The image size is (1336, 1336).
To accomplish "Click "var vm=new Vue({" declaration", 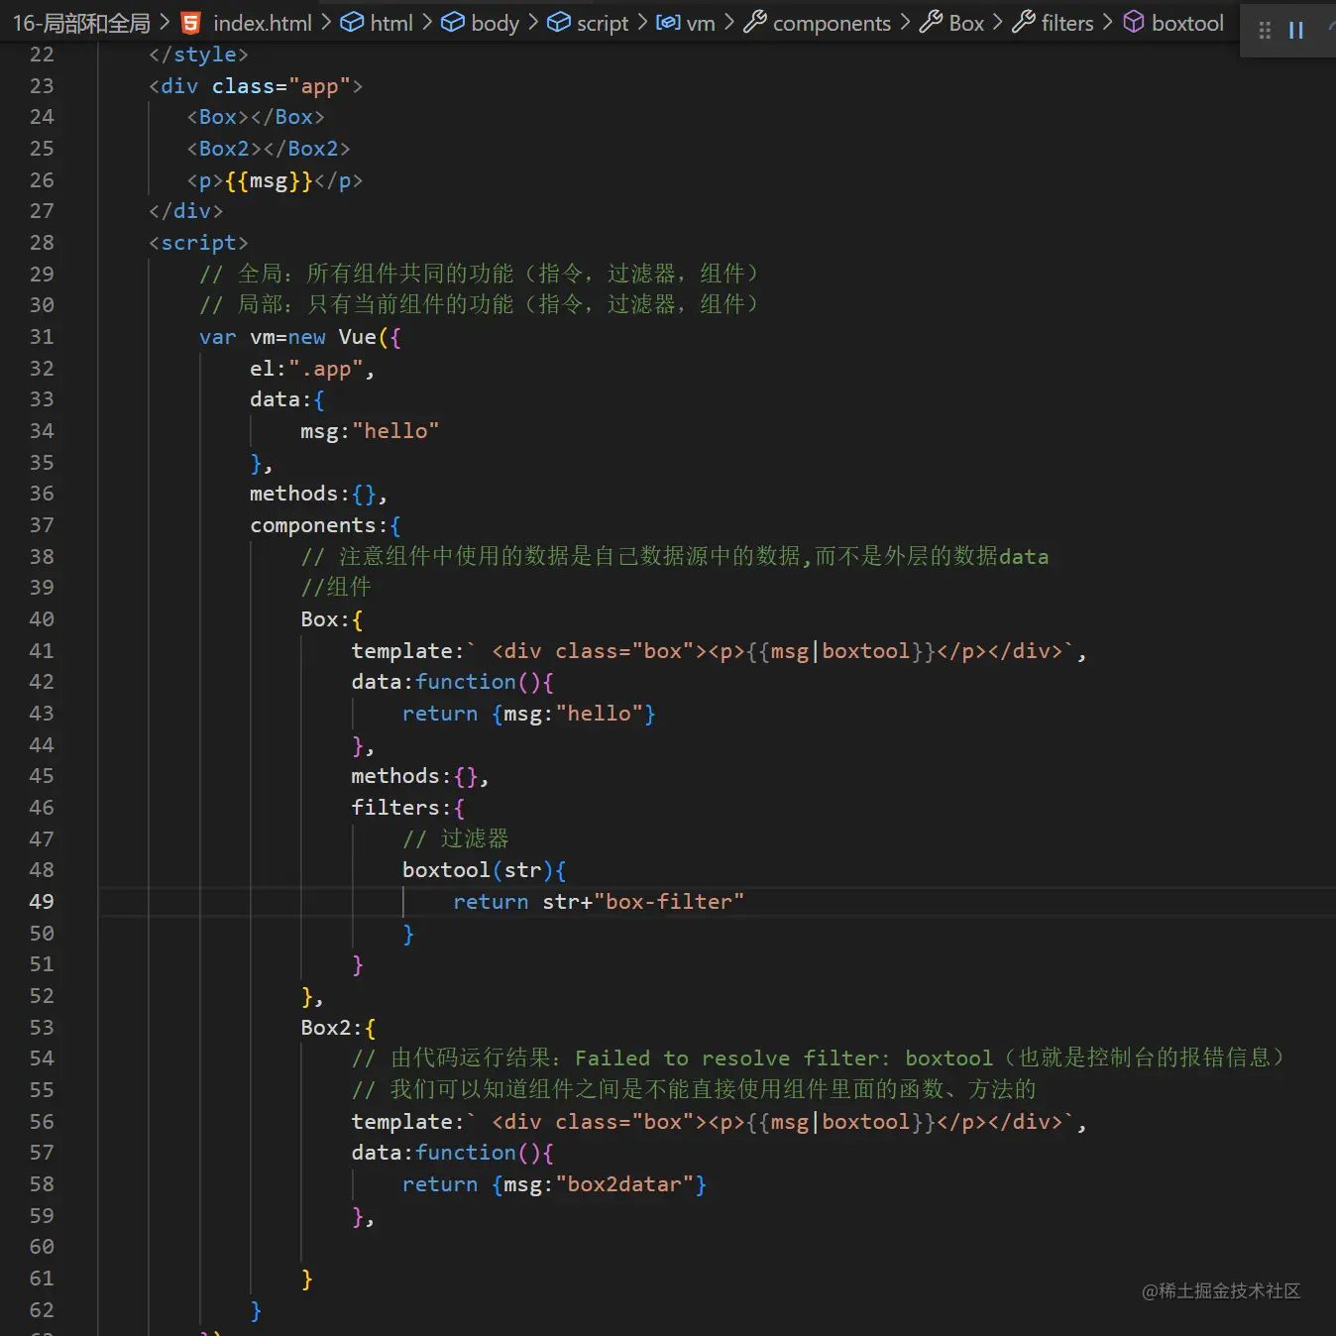I will click(300, 337).
